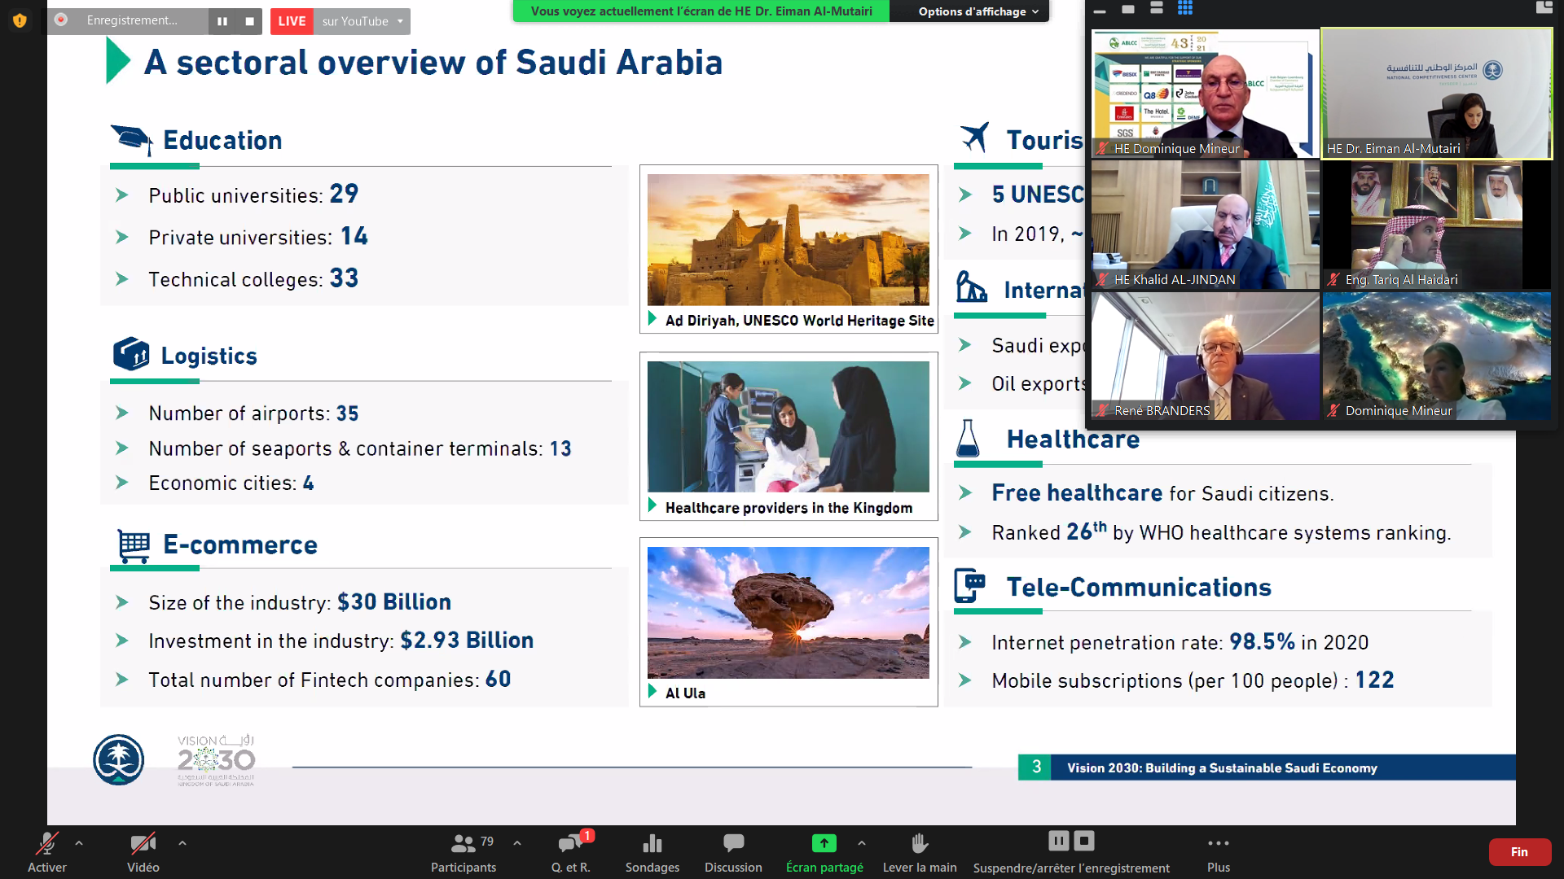Click the Vision 2030 footer caption bar
This screenshot has height=879, width=1564.
pyautogui.click(x=1267, y=767)
